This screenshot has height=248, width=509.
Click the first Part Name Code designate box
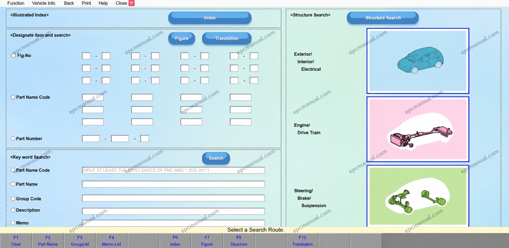point(93,97)
